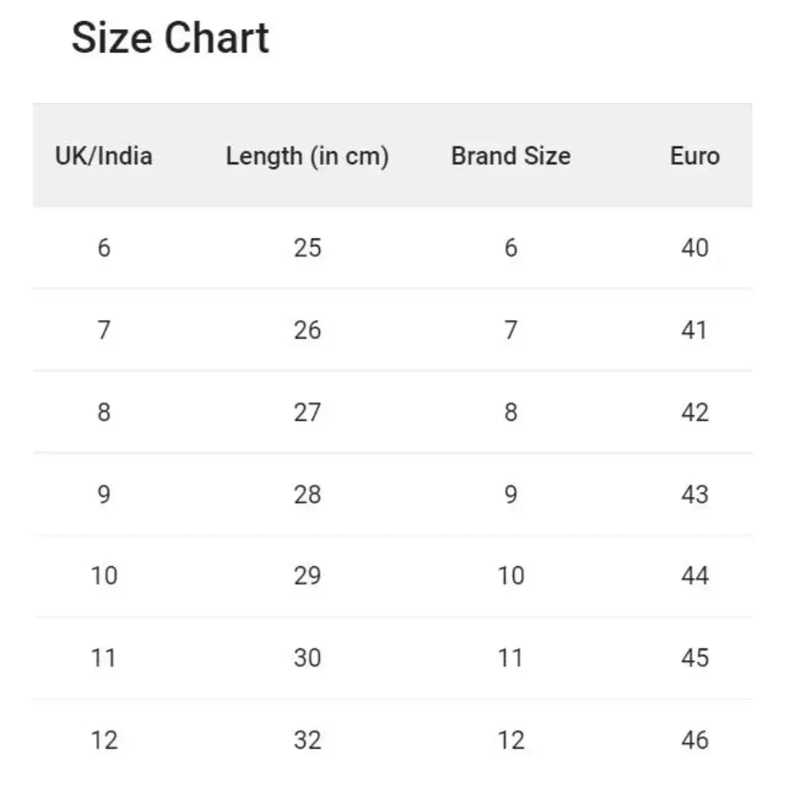This screenshot has height=785, width=785.
Task: Click the 25 cm length cell
Action: (x=307, y=248)
